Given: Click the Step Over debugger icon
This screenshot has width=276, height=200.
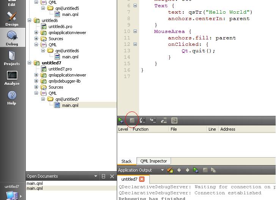Looking at the screenshot, I should (x=143, y=120).
